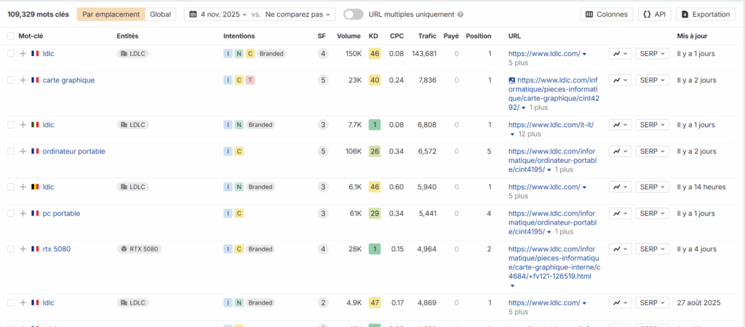Switch to the 'Global' view tab
This screenshot has width=745, height=327.
(161, 15)
